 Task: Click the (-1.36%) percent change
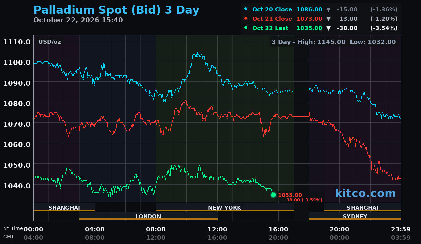[x=384, y=9]
